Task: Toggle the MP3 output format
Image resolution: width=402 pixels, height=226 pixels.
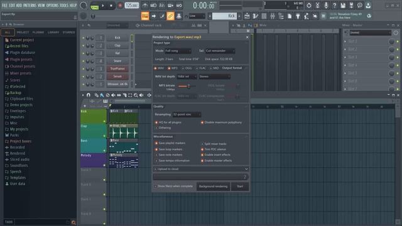Action: click(169, 68)
